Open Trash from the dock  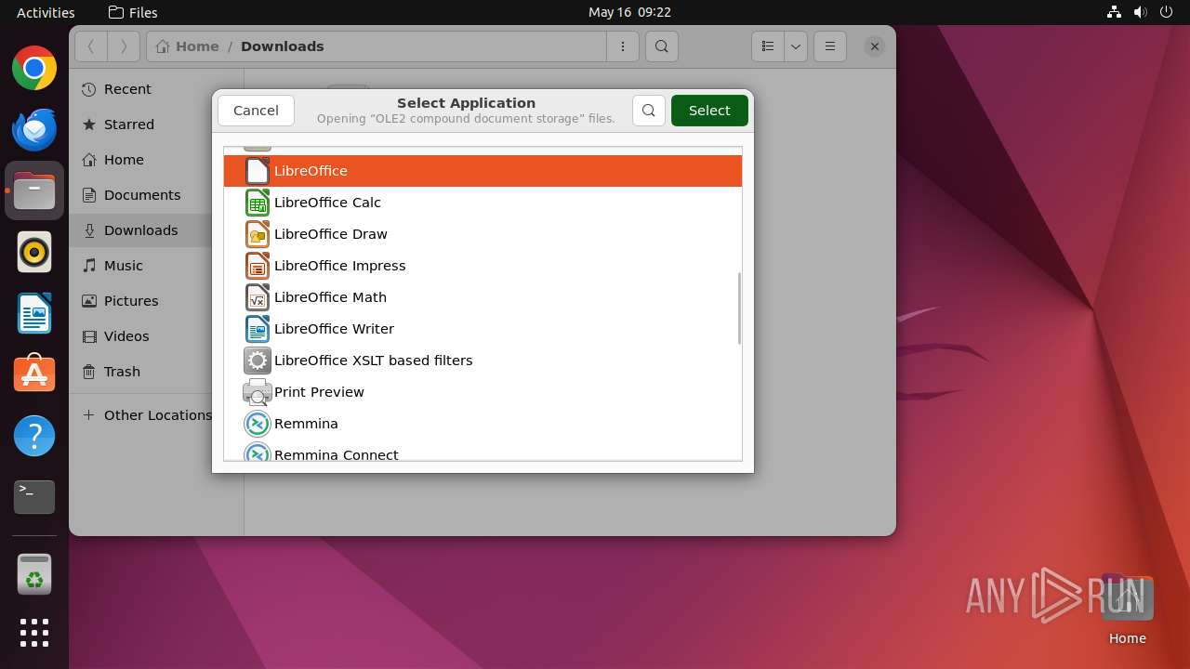click(x=34, y=575)
